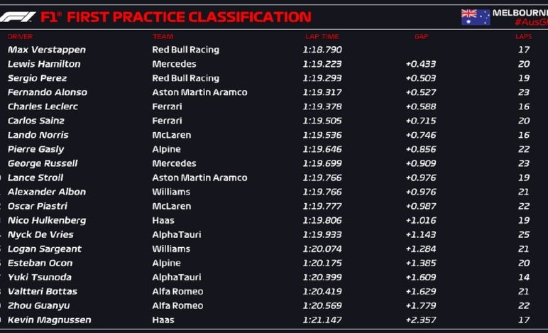Click the Williams team beside Logan Sargeant

tap(171, 249)
